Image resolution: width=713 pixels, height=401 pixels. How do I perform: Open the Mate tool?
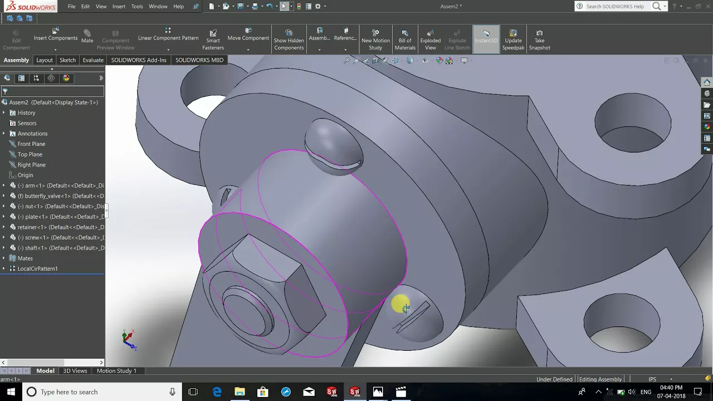click(x=87, y=37)
